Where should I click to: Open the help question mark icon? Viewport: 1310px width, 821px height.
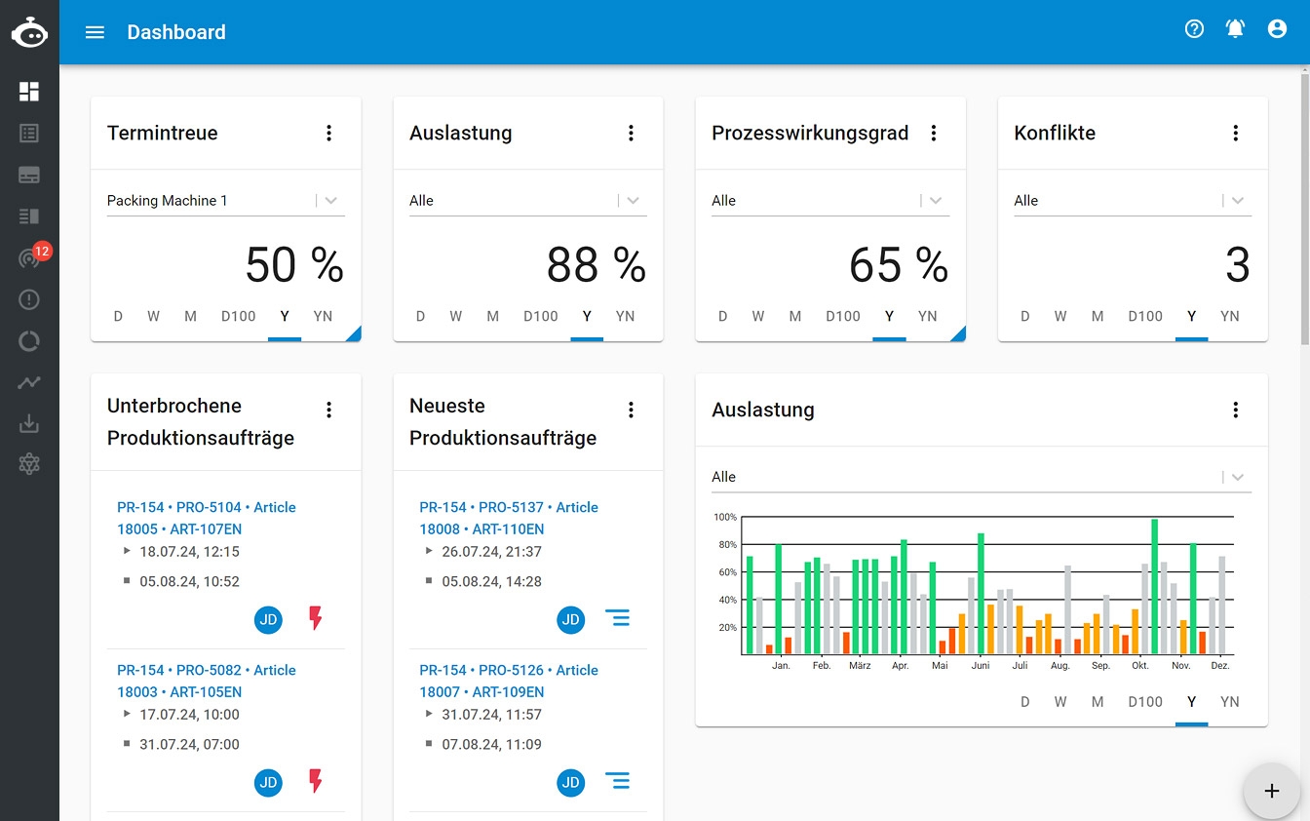pyautogui.click(x=1194, y=29)
